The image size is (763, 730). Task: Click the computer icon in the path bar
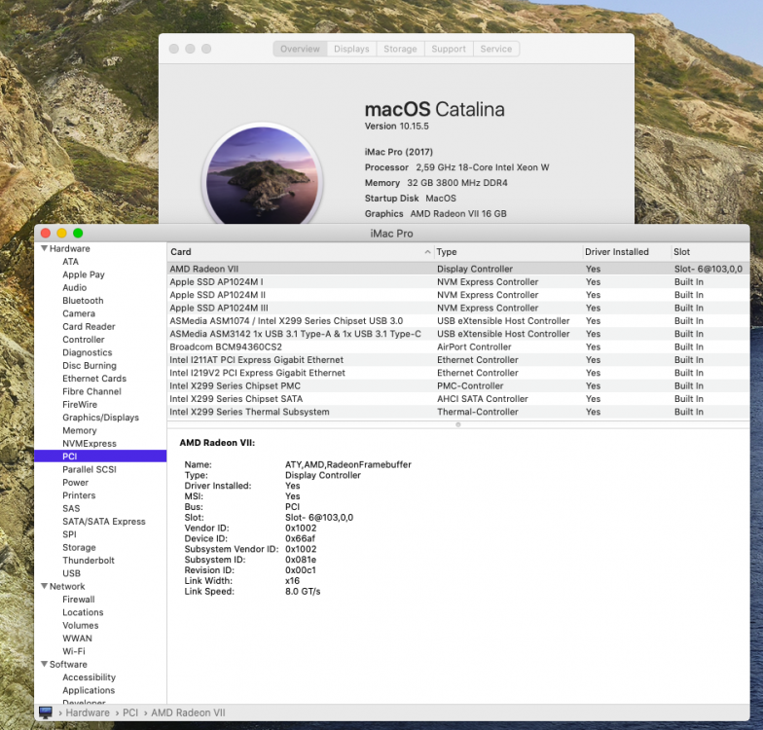click(x=45, y=712)
